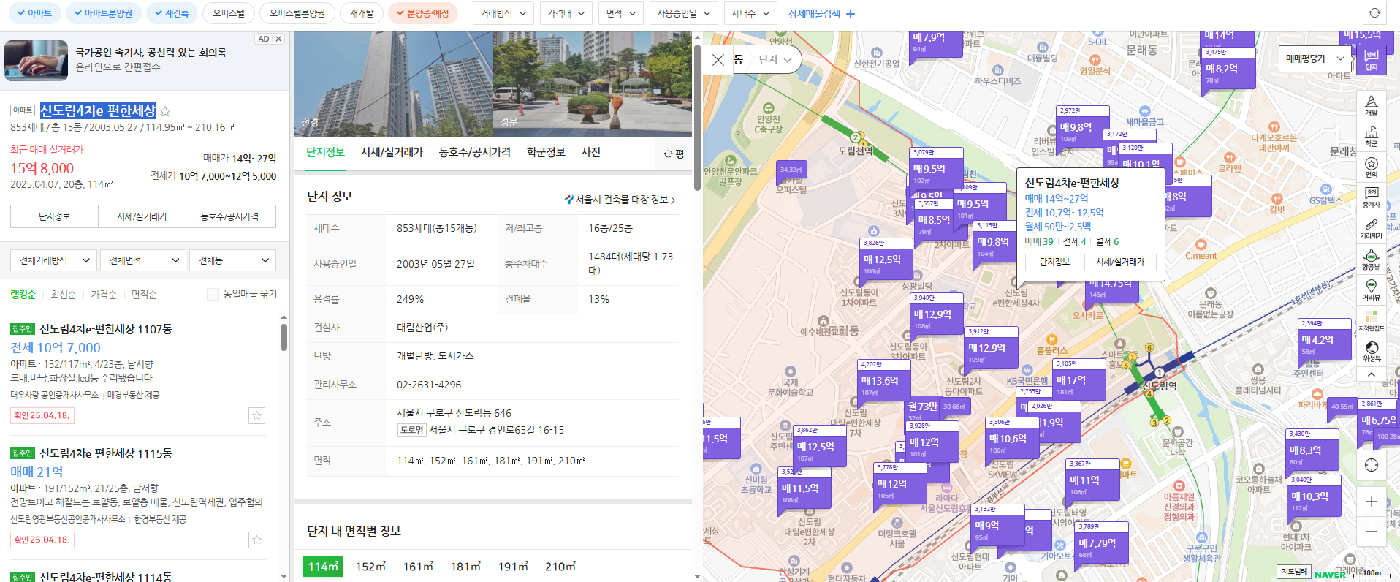Screen dimensions: 1400x582
Task: Click the listing panel scrollbar
Action: (x=284, y=338)
